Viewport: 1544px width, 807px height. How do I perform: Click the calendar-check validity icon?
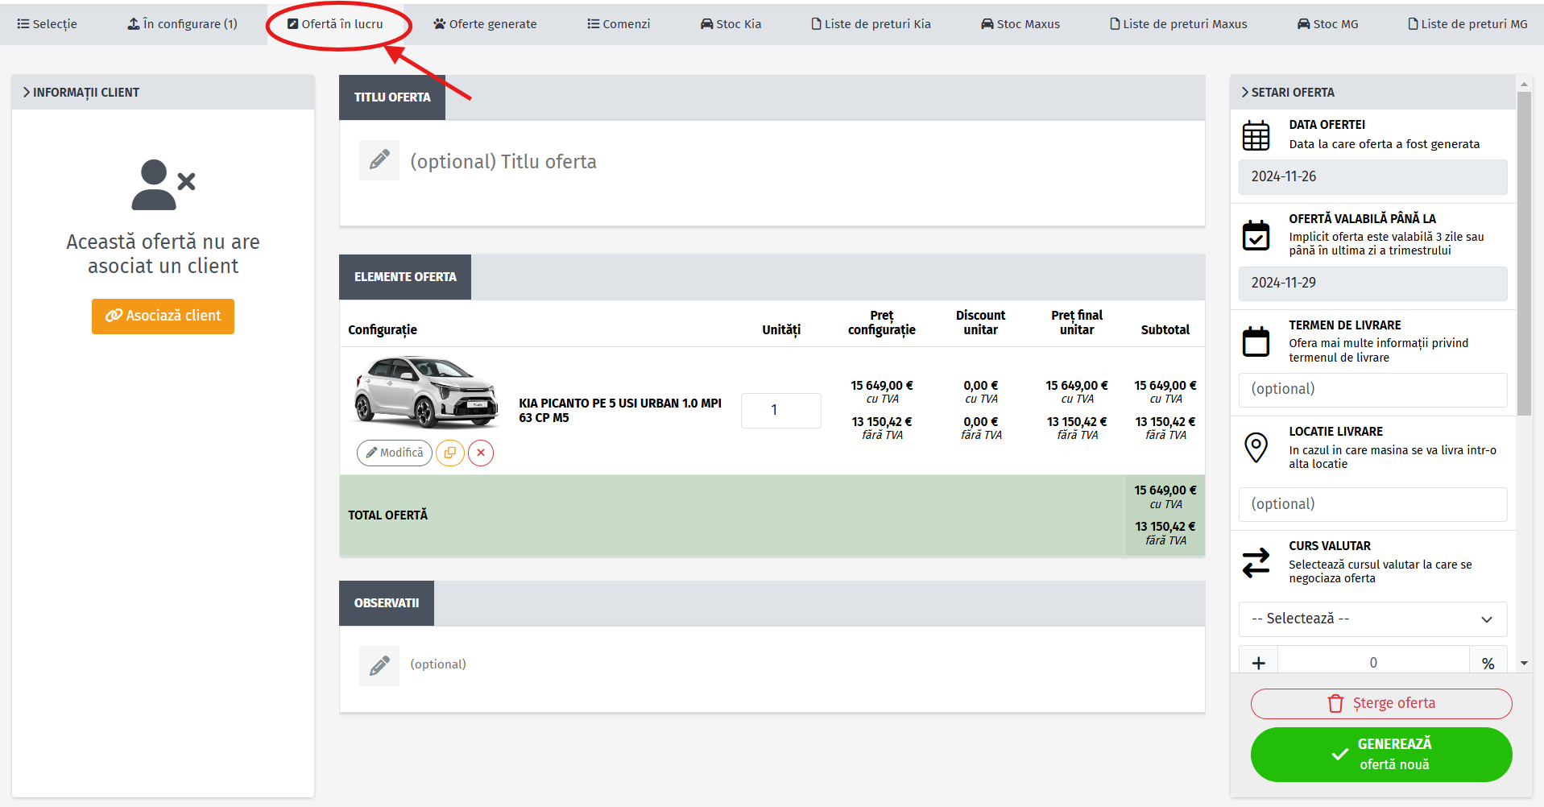[1256, 235]
